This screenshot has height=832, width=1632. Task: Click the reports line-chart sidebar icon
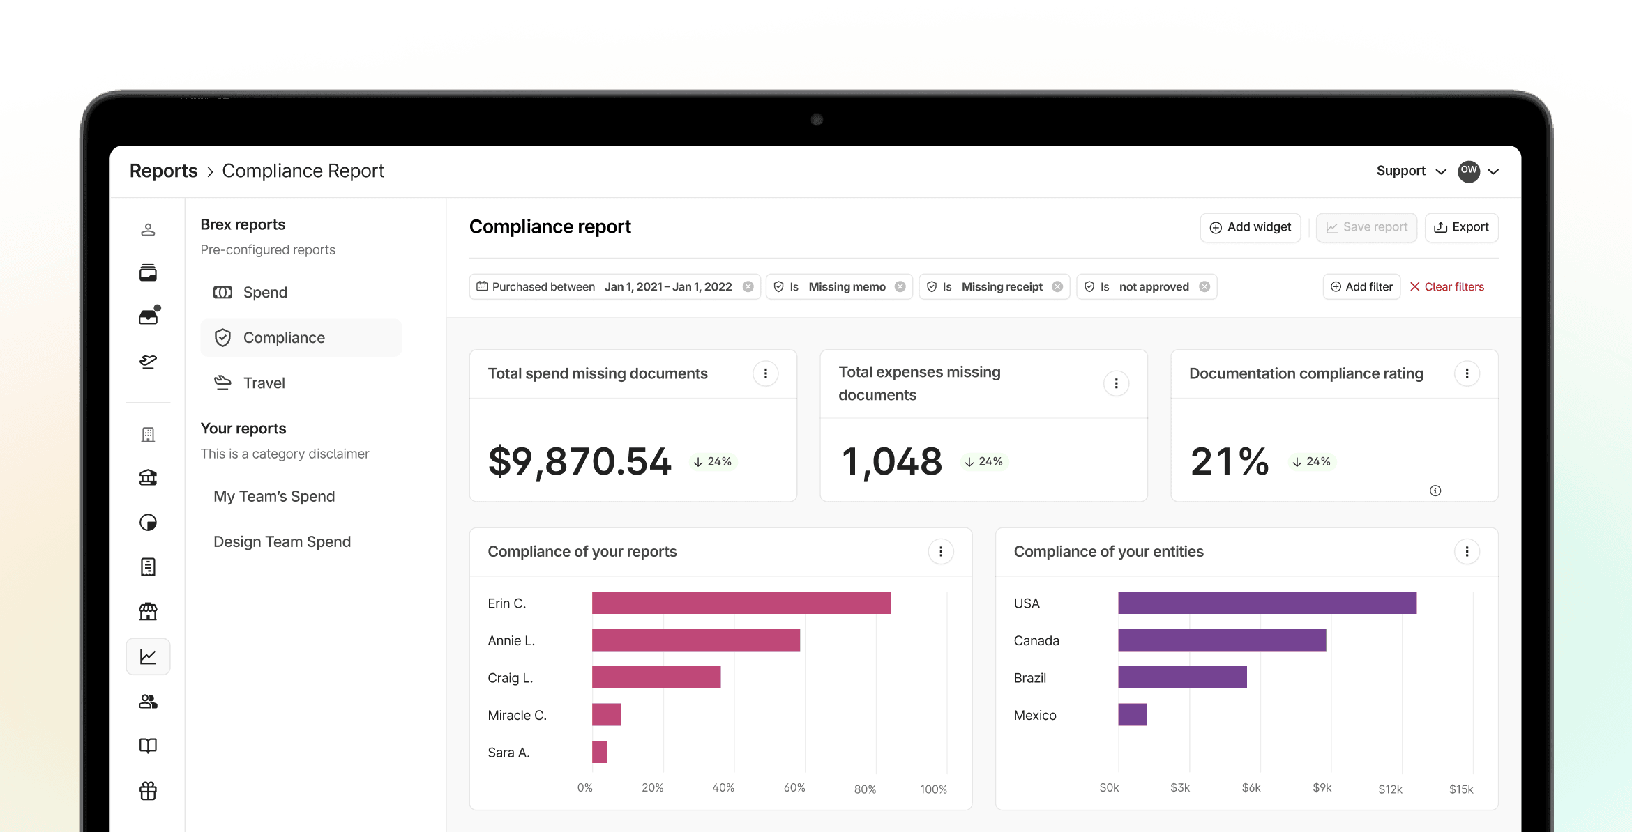[x=148, y=656]
